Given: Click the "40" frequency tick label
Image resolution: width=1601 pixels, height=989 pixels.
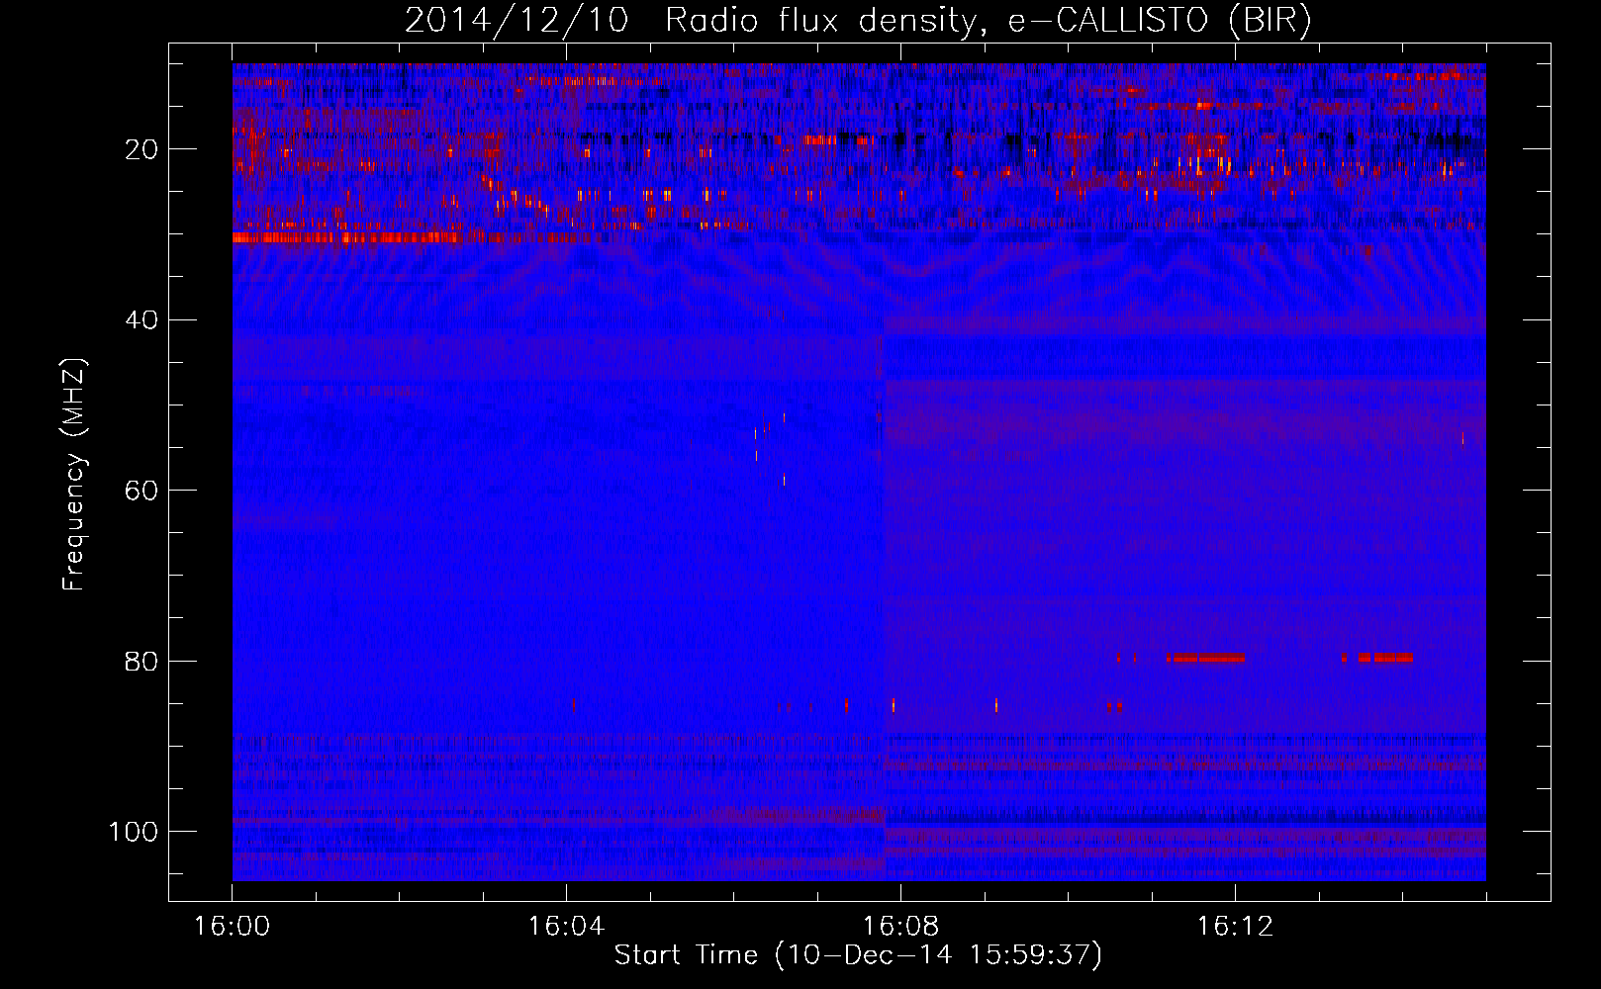Looking at the screenshot, I should click(142, 320).
